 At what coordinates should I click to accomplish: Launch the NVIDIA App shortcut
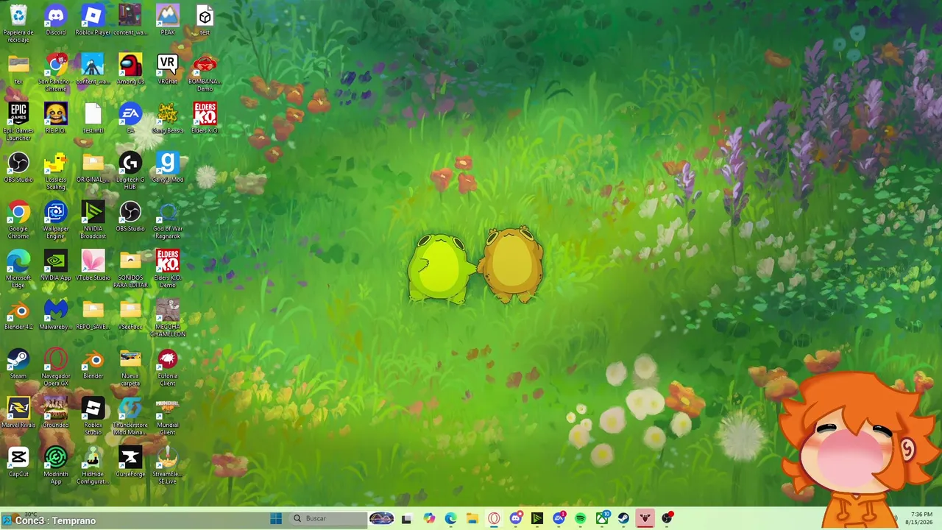(56, 266)
